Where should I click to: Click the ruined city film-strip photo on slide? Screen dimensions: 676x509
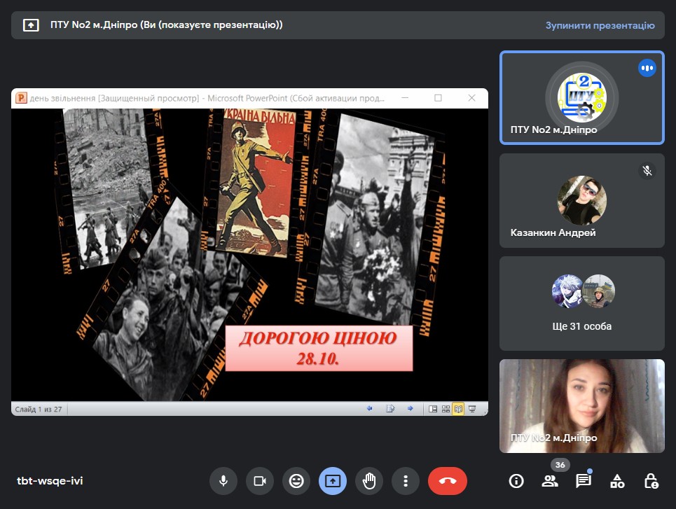(x=108, y=186)
